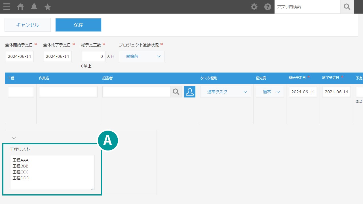Click the 全体開始予定日 date field
The image size is (363, 204).
coord(19,56)
